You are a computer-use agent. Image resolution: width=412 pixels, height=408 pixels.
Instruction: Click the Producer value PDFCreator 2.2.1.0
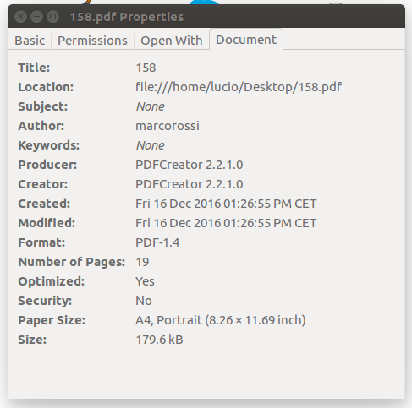pyautogui.click(x=190, y=165)
